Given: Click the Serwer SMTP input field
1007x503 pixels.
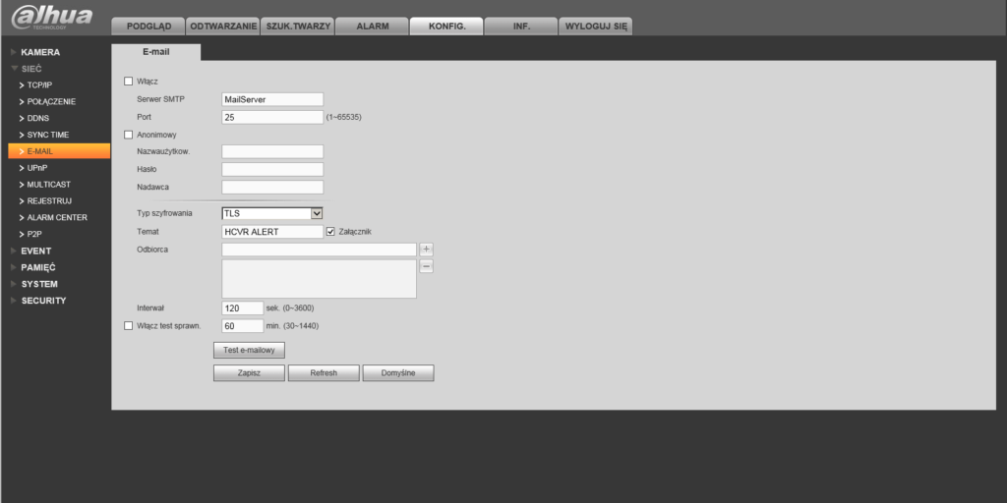Looking at the screenshot, I should click(272, 99).
